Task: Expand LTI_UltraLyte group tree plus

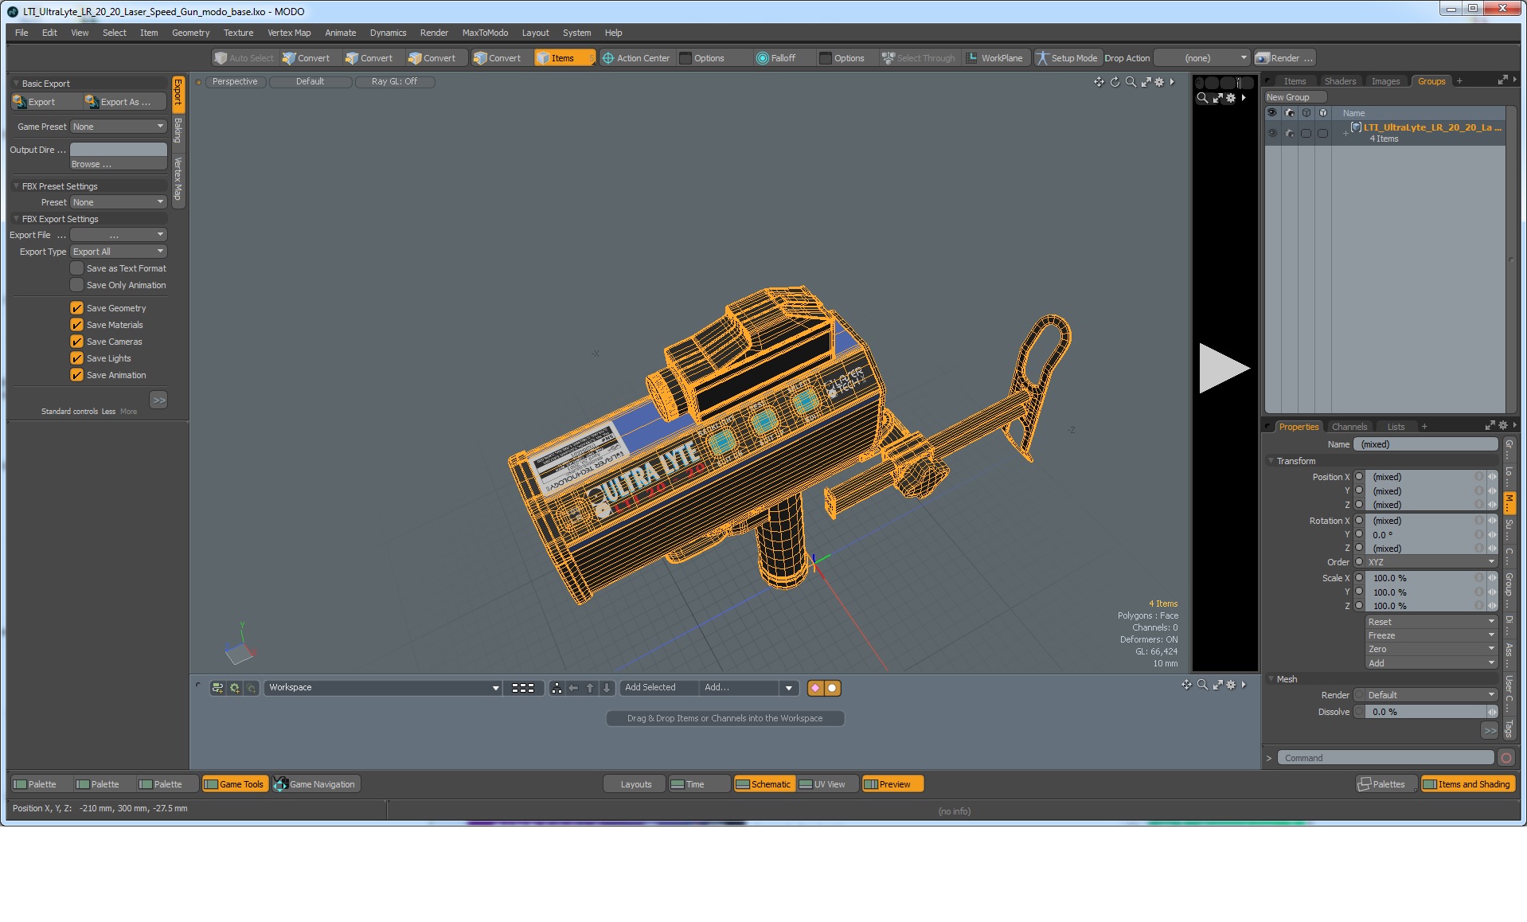Action: click(x=1345, y=134)
